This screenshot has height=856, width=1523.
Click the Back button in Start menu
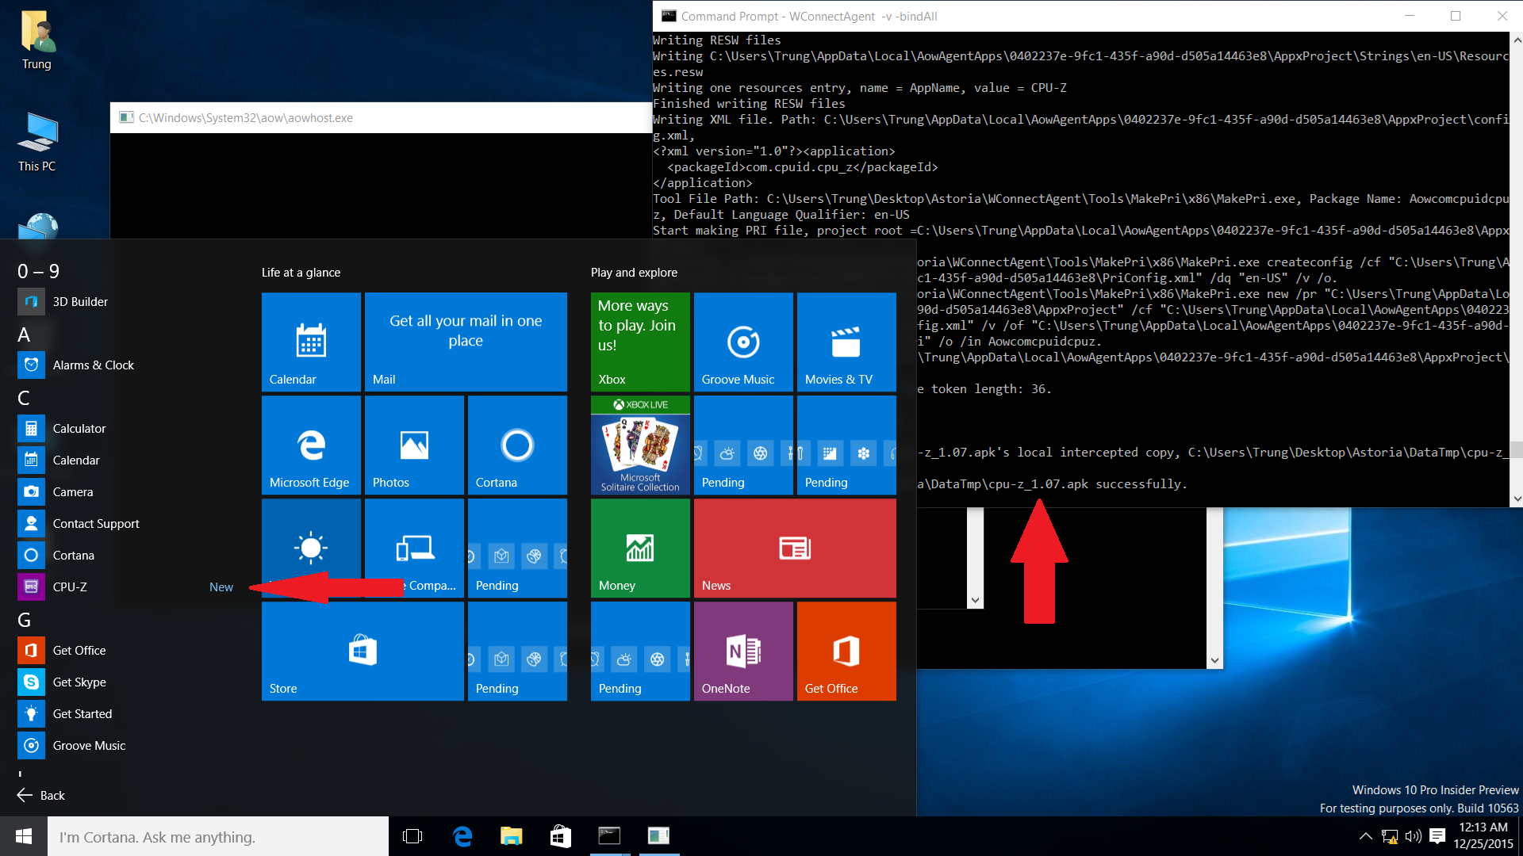pyautogui.click(x=41, y=795)
